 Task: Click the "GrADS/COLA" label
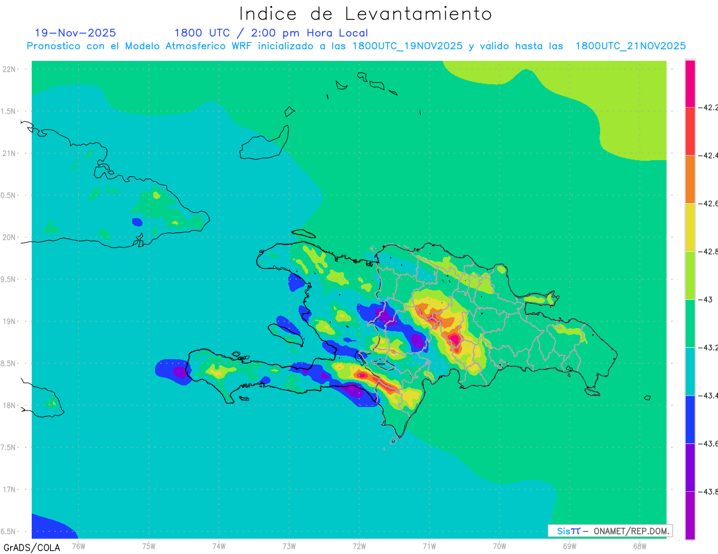click(x=32, y=547)
